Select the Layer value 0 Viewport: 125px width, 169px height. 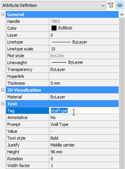[84, 35]
